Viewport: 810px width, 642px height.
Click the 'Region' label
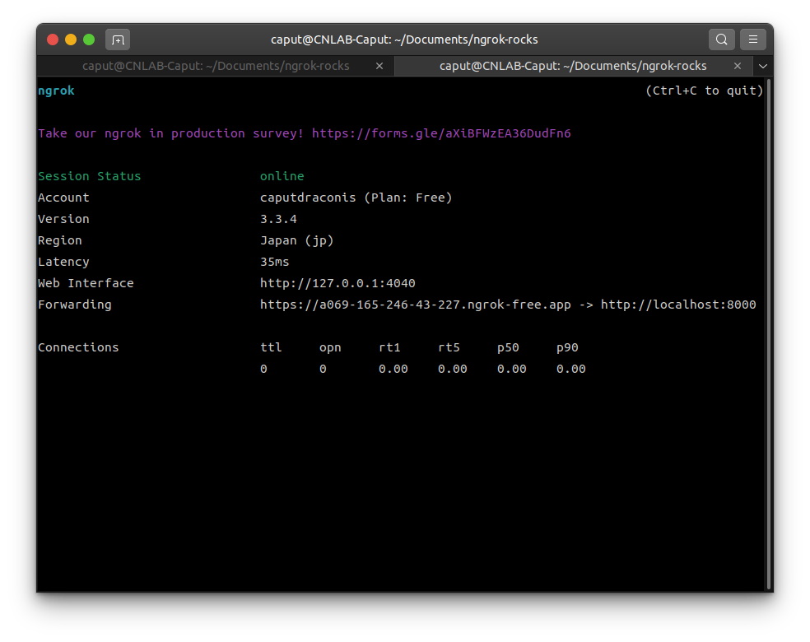click(60, 240)
